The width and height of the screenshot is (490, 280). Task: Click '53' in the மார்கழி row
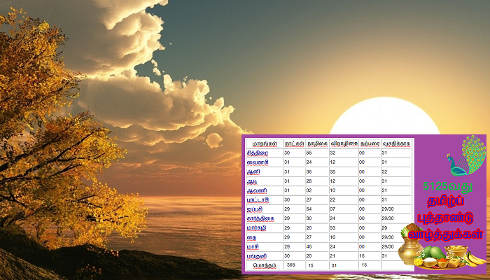[x=332, y=227]
